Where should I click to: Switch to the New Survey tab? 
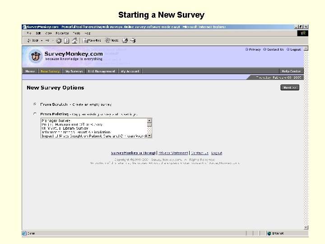tap(50, 71)
